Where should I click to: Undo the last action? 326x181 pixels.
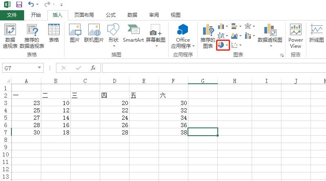point(31,4)
